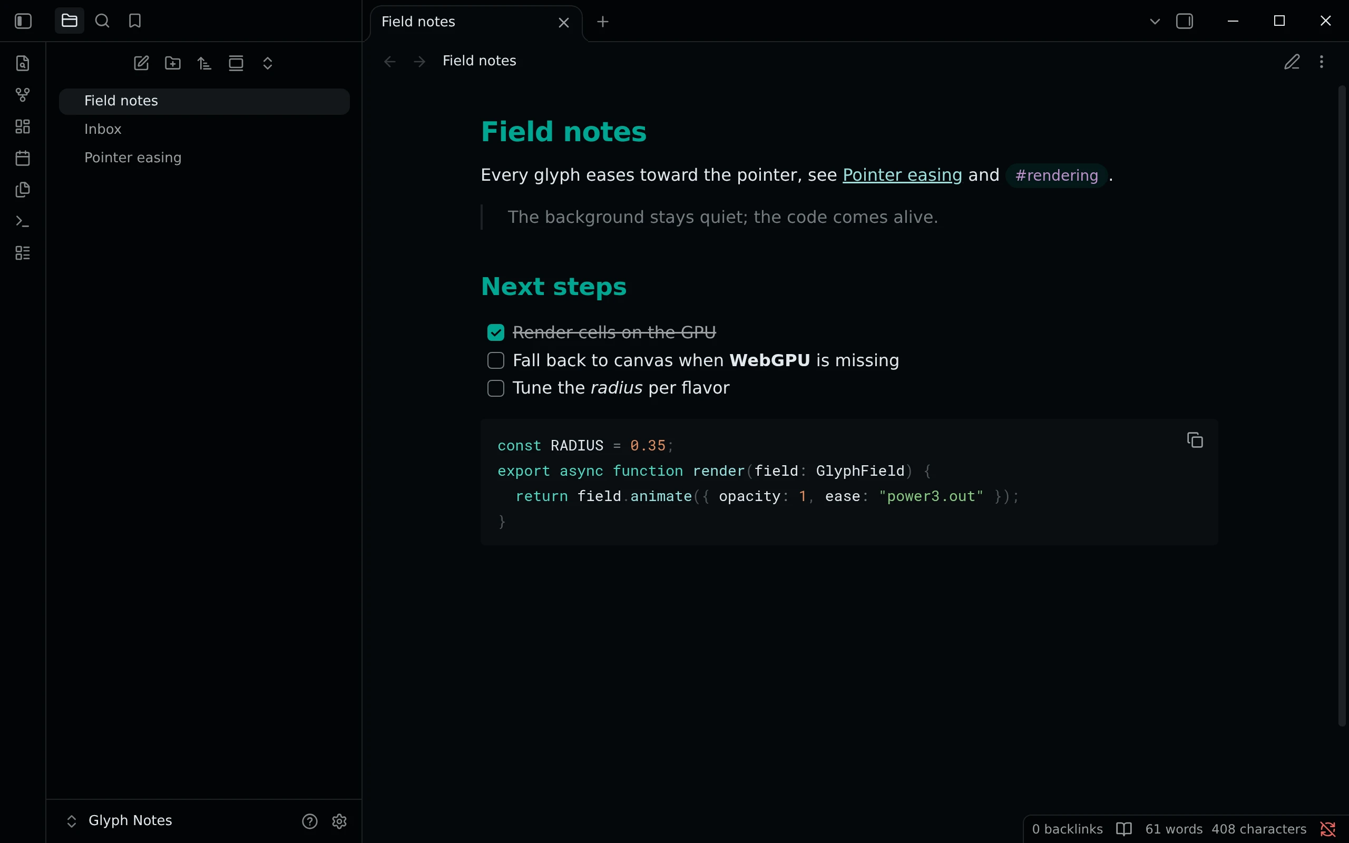This screenshot has height=843, width=1349.
Task: Open today's daily note calendar icon
Action: coord(23,158)
